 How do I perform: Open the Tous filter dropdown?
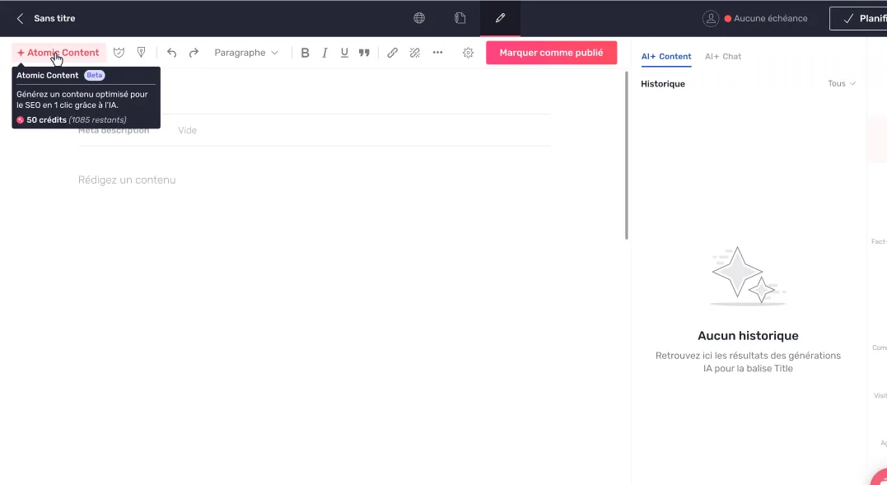842,84
